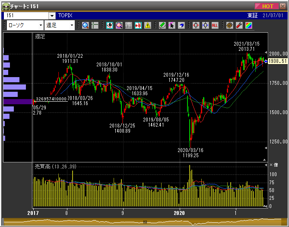Image resolution: width=289 pixels, height=227 pixels.
Task: Open the yellow warning triangle alert
Action: point(148,25)
